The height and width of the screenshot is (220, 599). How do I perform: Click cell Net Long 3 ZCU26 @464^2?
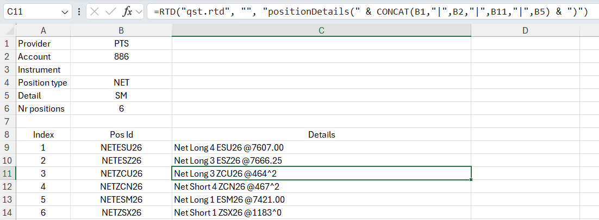point(322,173)
